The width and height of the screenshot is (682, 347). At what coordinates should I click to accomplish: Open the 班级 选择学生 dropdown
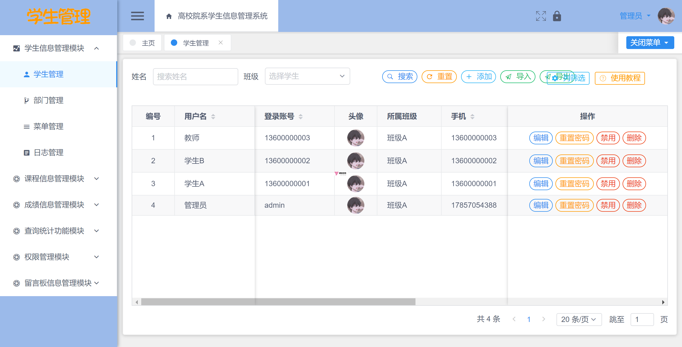pyautogui.click(x=307, y=76)
